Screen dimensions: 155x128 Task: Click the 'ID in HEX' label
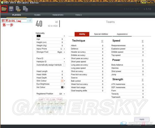pyautogui.click(x=53, y=26)
